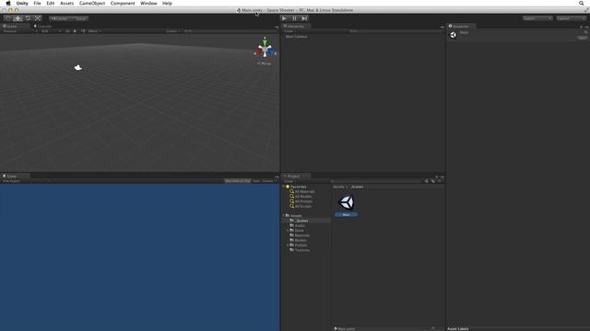The height and width of the screenshot is (331, 590).
Task: Click the Pause button in the toolbar
Action: (x=294, y=18)
